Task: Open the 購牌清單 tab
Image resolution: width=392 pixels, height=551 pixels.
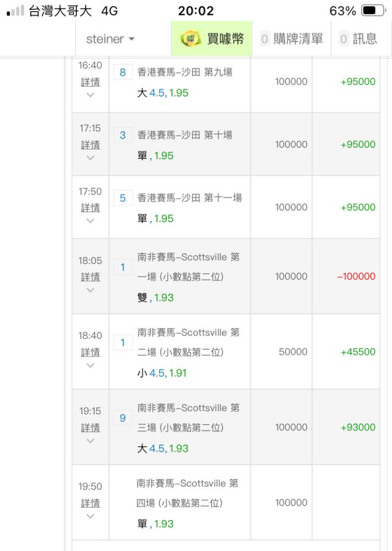Action: tap(292, 39)
